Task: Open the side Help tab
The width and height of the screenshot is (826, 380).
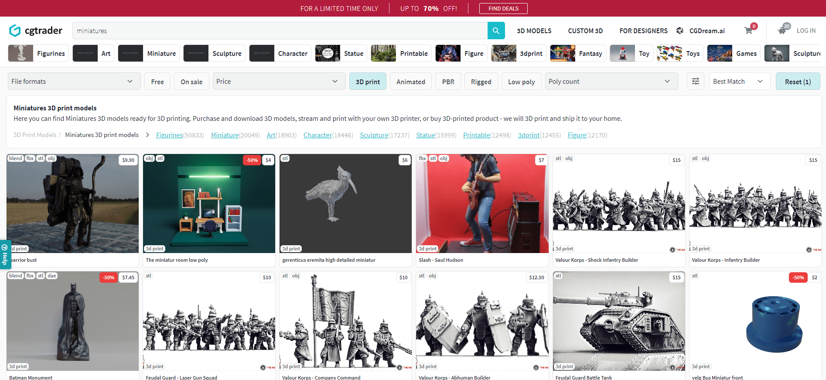Action: (5, 254)
